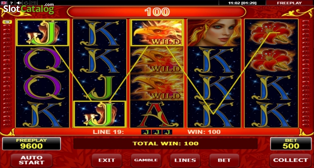The image size is (314, 168).
Task: Open the LINES selector
Action: point(185,160)
